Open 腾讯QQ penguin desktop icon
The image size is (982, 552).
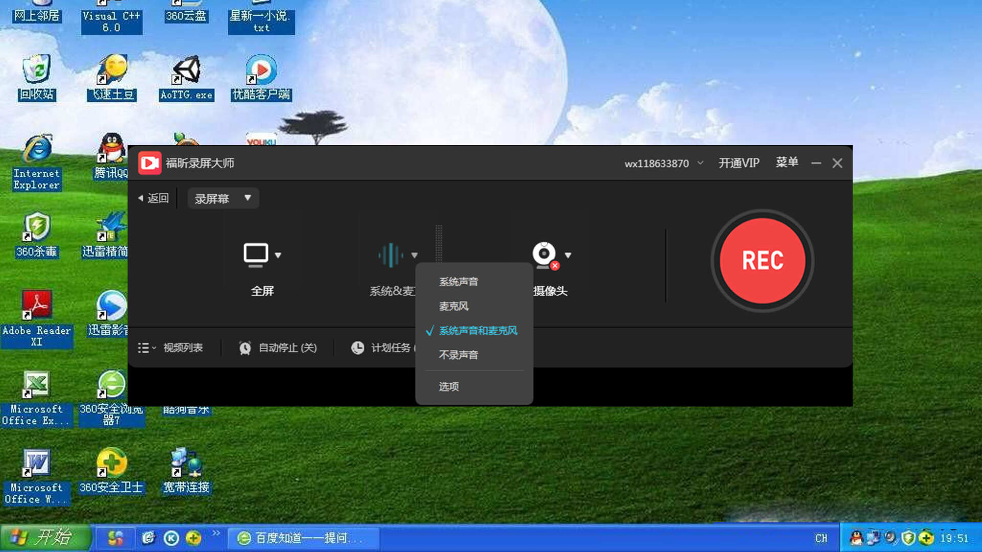[x=111, y=156]
